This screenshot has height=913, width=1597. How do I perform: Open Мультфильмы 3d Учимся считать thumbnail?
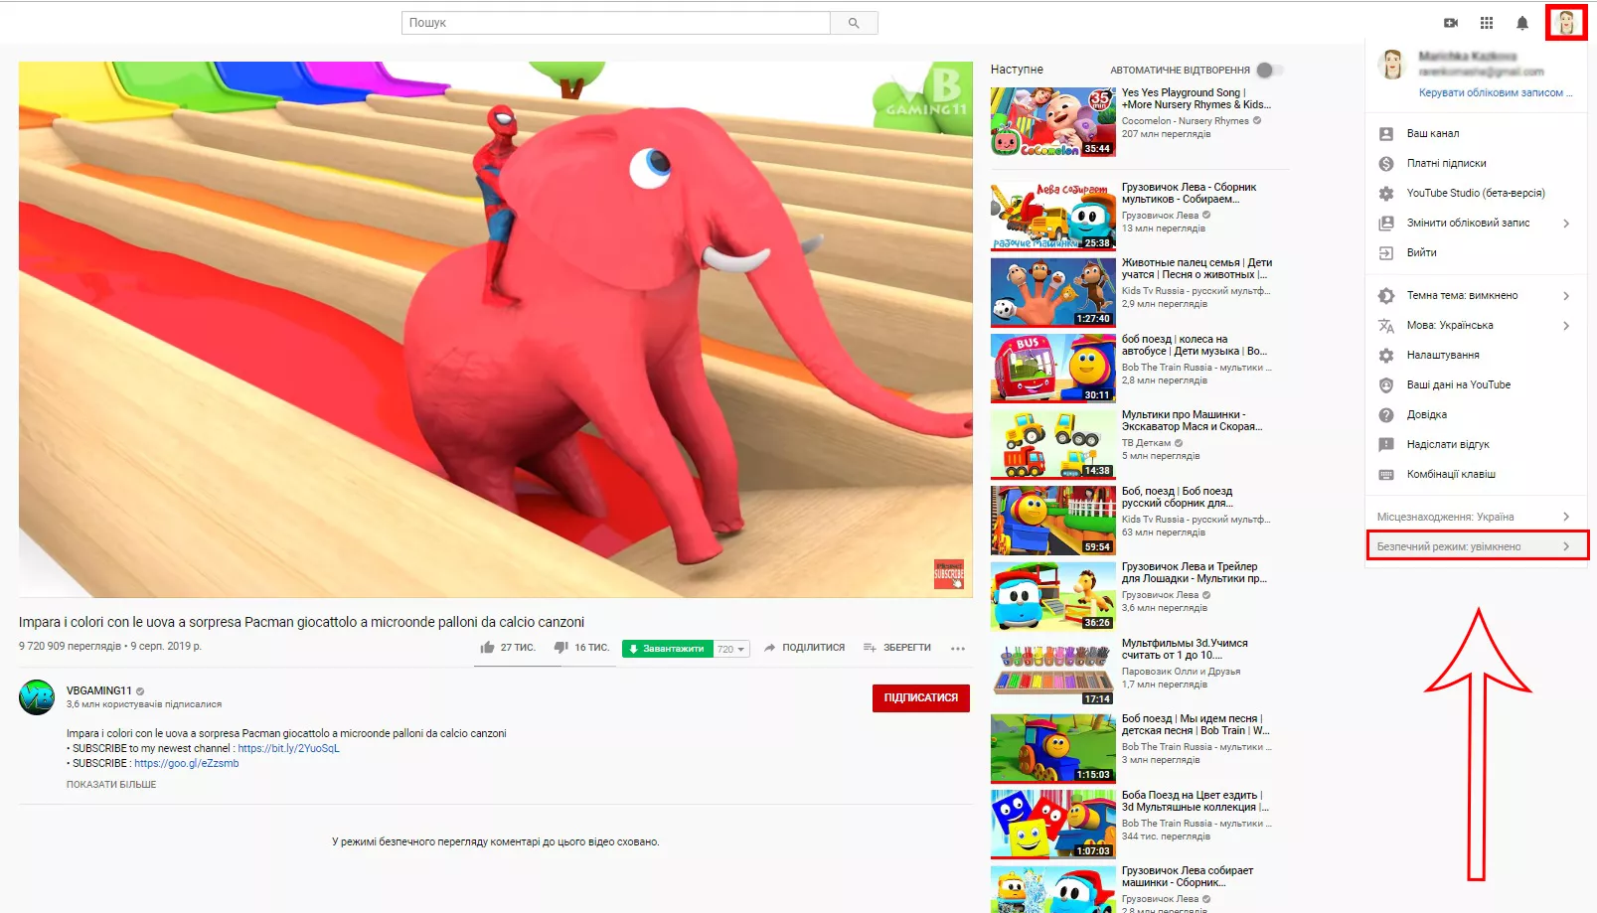pyautogui.click(x=1052, y=672)
